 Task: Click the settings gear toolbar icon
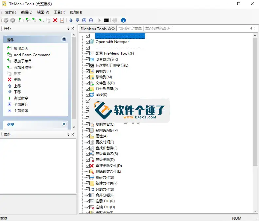click(x=115, y=20)
